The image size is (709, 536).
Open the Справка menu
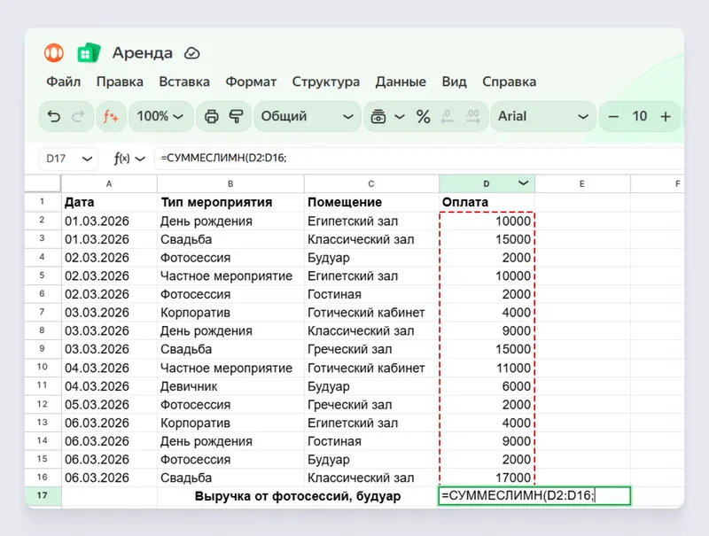[x=509, y=82]
